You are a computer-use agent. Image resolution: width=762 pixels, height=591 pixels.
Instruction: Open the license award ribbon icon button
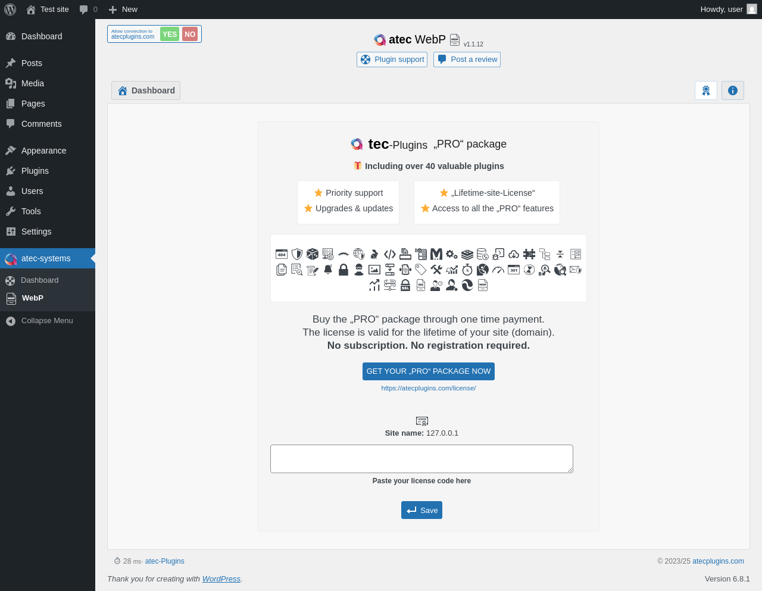point(706,90)
